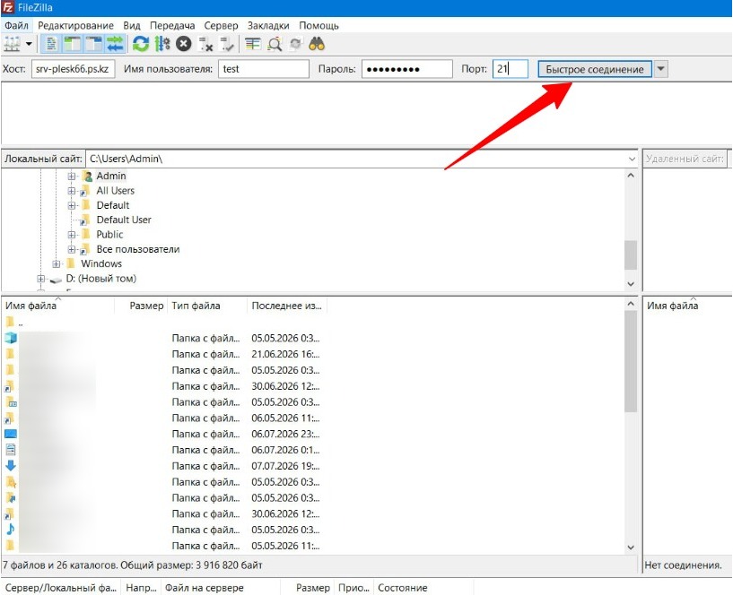Select Default User in local tree
The height and width of the screenshot is (595, 733).
pyautogui.click(x=124, y=220)
